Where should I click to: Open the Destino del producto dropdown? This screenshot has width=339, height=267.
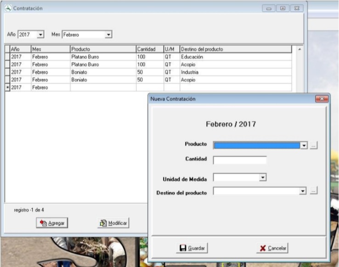click(303, 191)
